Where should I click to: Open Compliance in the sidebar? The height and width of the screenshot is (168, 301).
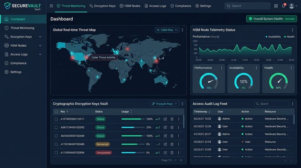tap(23, 63)
